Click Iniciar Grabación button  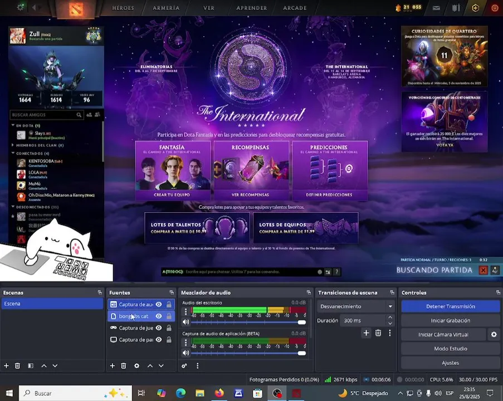pos(451,320)
